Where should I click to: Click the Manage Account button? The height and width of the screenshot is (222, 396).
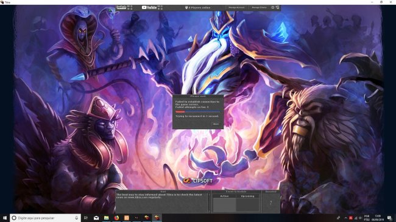(x=236, y=7)
